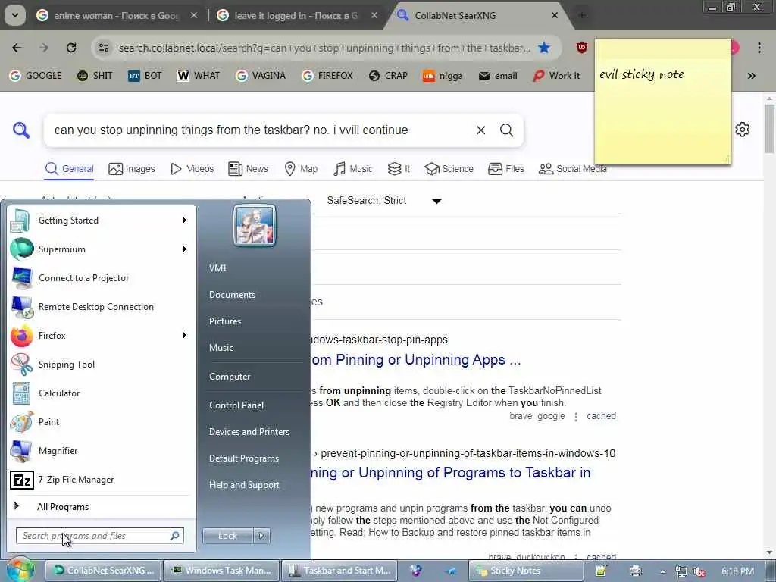Click the user account picture
This screenshot has height=582, width=776.
tap(255, 225)
